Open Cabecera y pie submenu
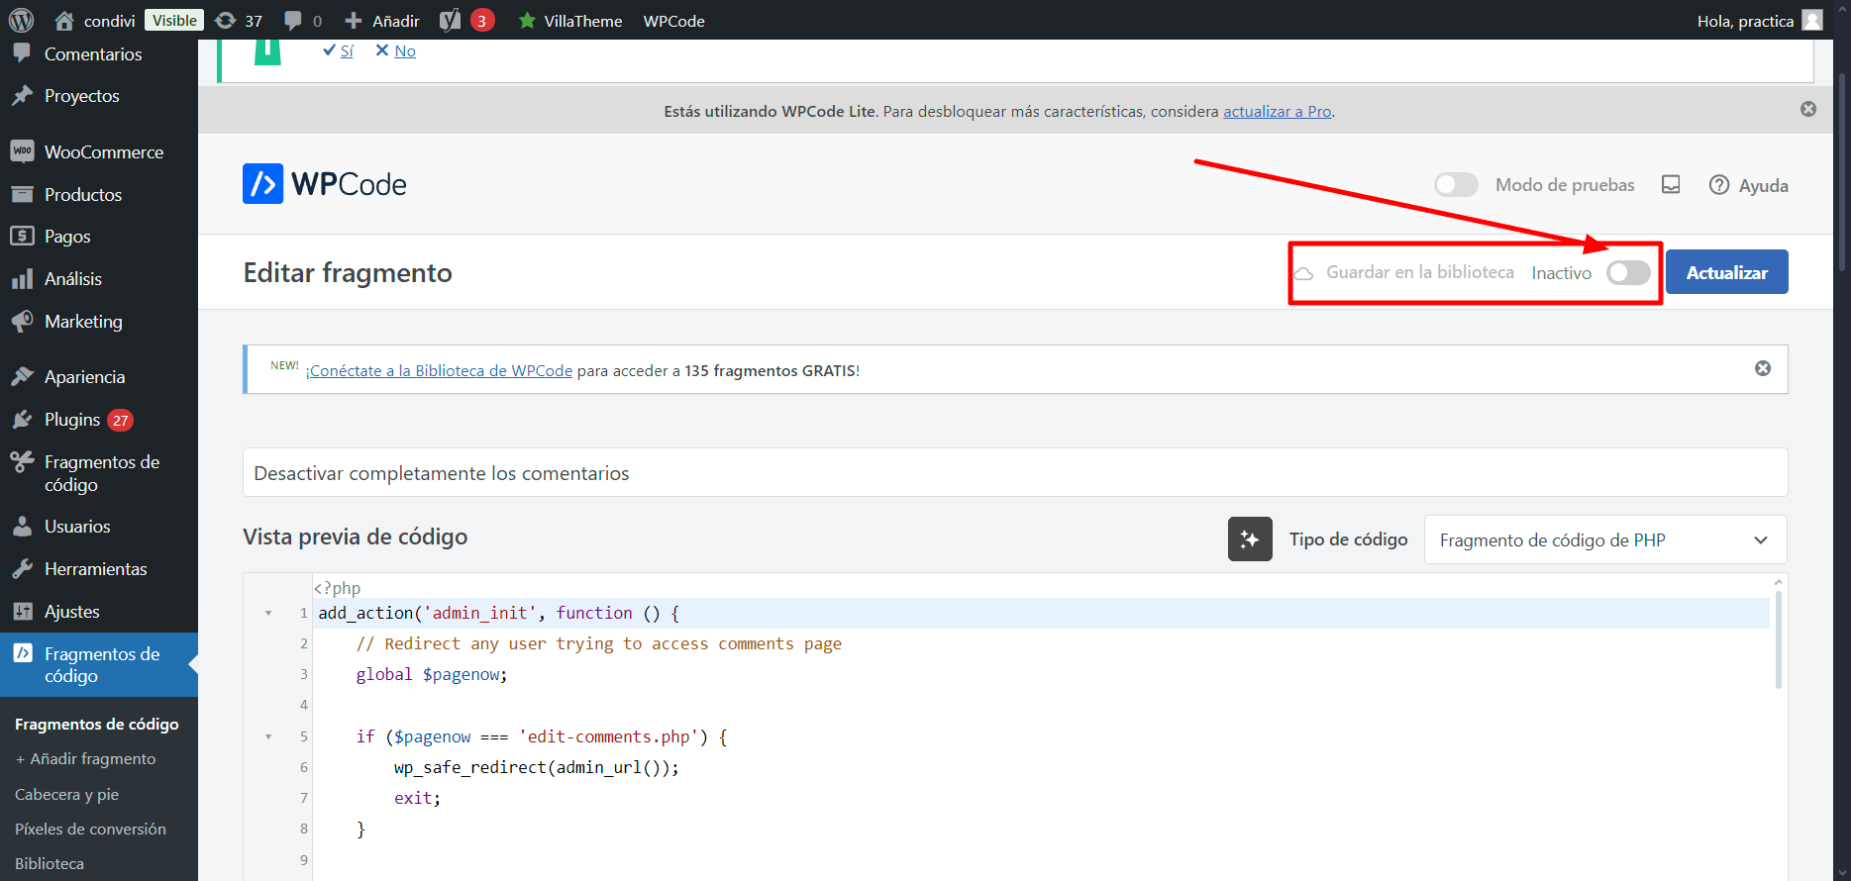 (x=66, y=795)
